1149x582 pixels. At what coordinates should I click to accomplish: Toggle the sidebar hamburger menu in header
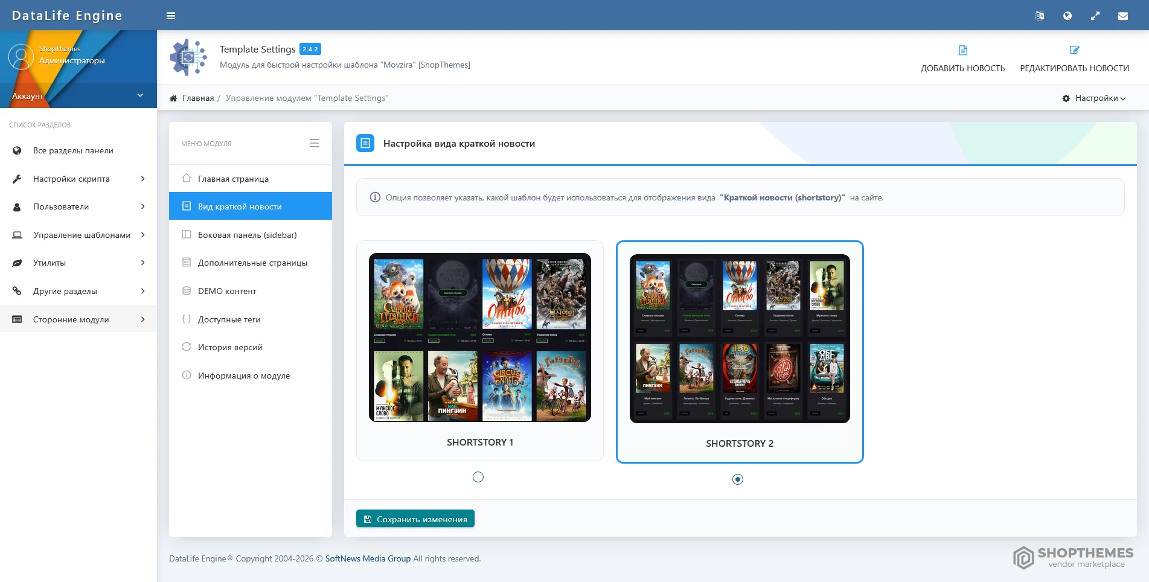(171, 16)
